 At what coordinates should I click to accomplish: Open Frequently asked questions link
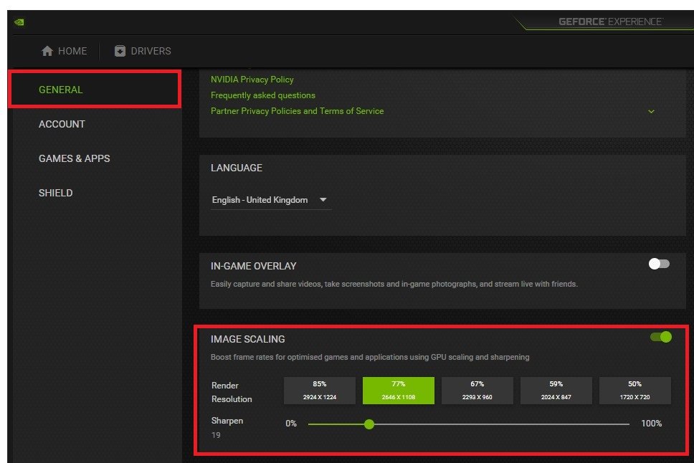point(263,95)
